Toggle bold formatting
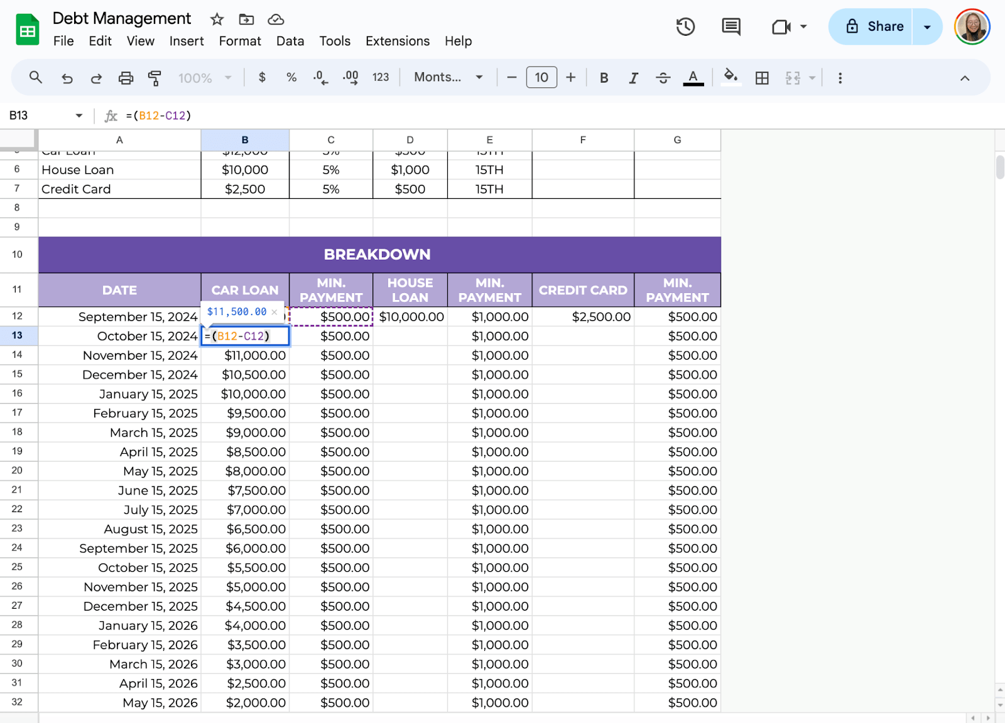Screen dimensions: 1005x723 coord(604,78)
